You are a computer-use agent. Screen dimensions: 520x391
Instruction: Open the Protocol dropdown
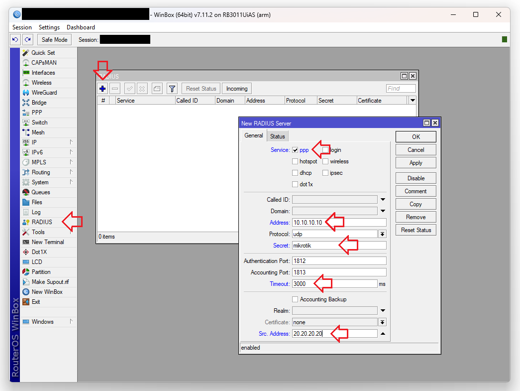point(382,234)
